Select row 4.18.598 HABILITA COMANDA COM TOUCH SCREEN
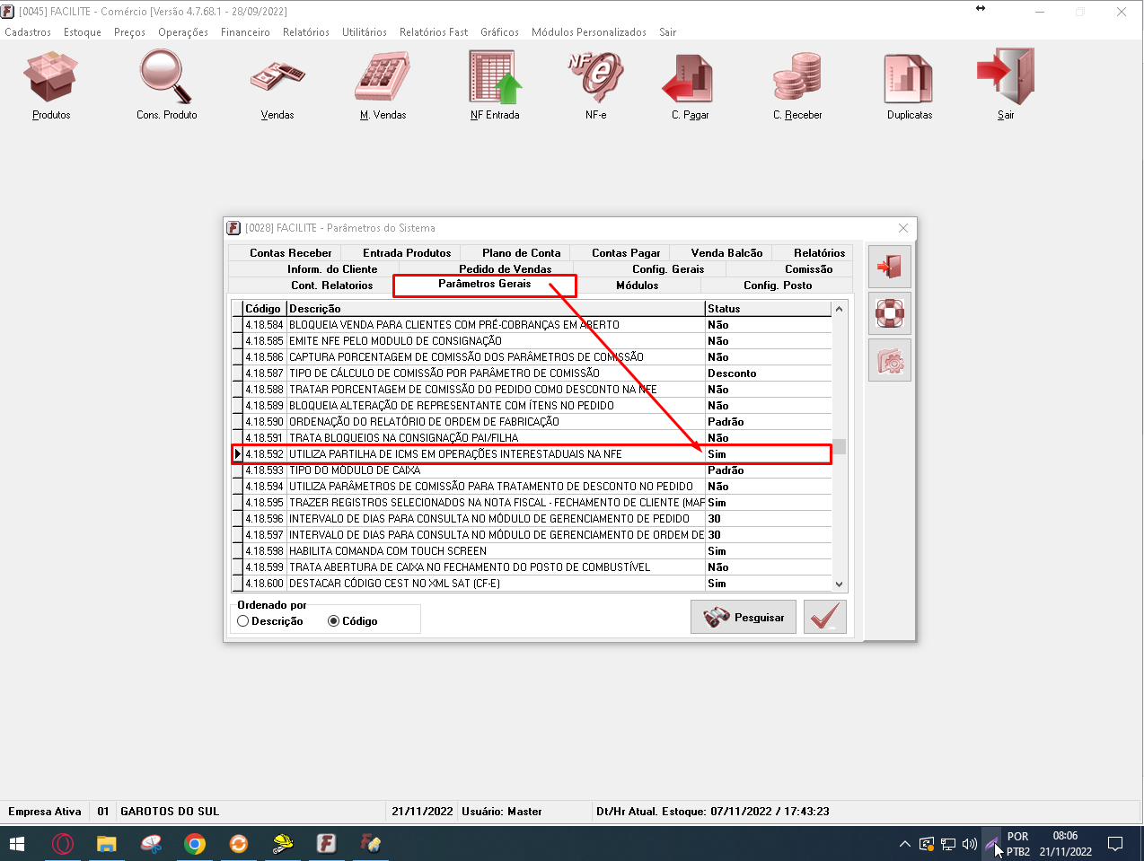 [532, 551]
